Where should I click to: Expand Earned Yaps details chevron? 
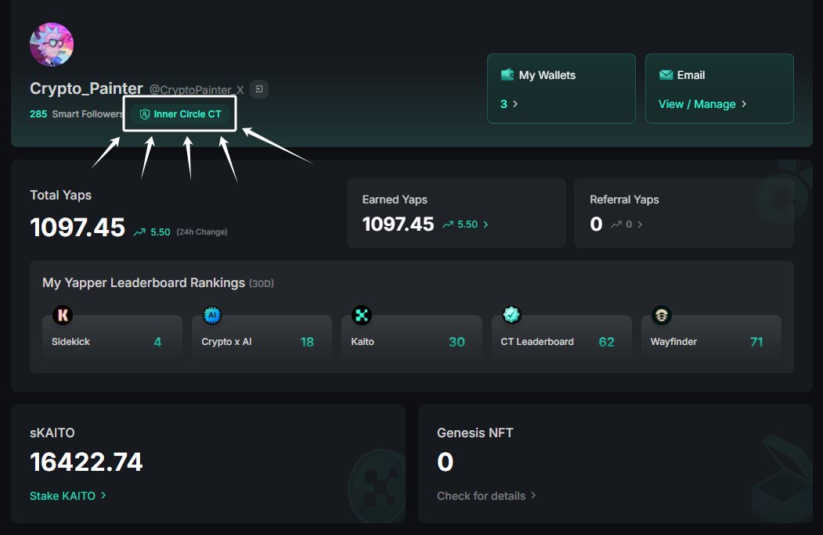[x=485, y=224]
